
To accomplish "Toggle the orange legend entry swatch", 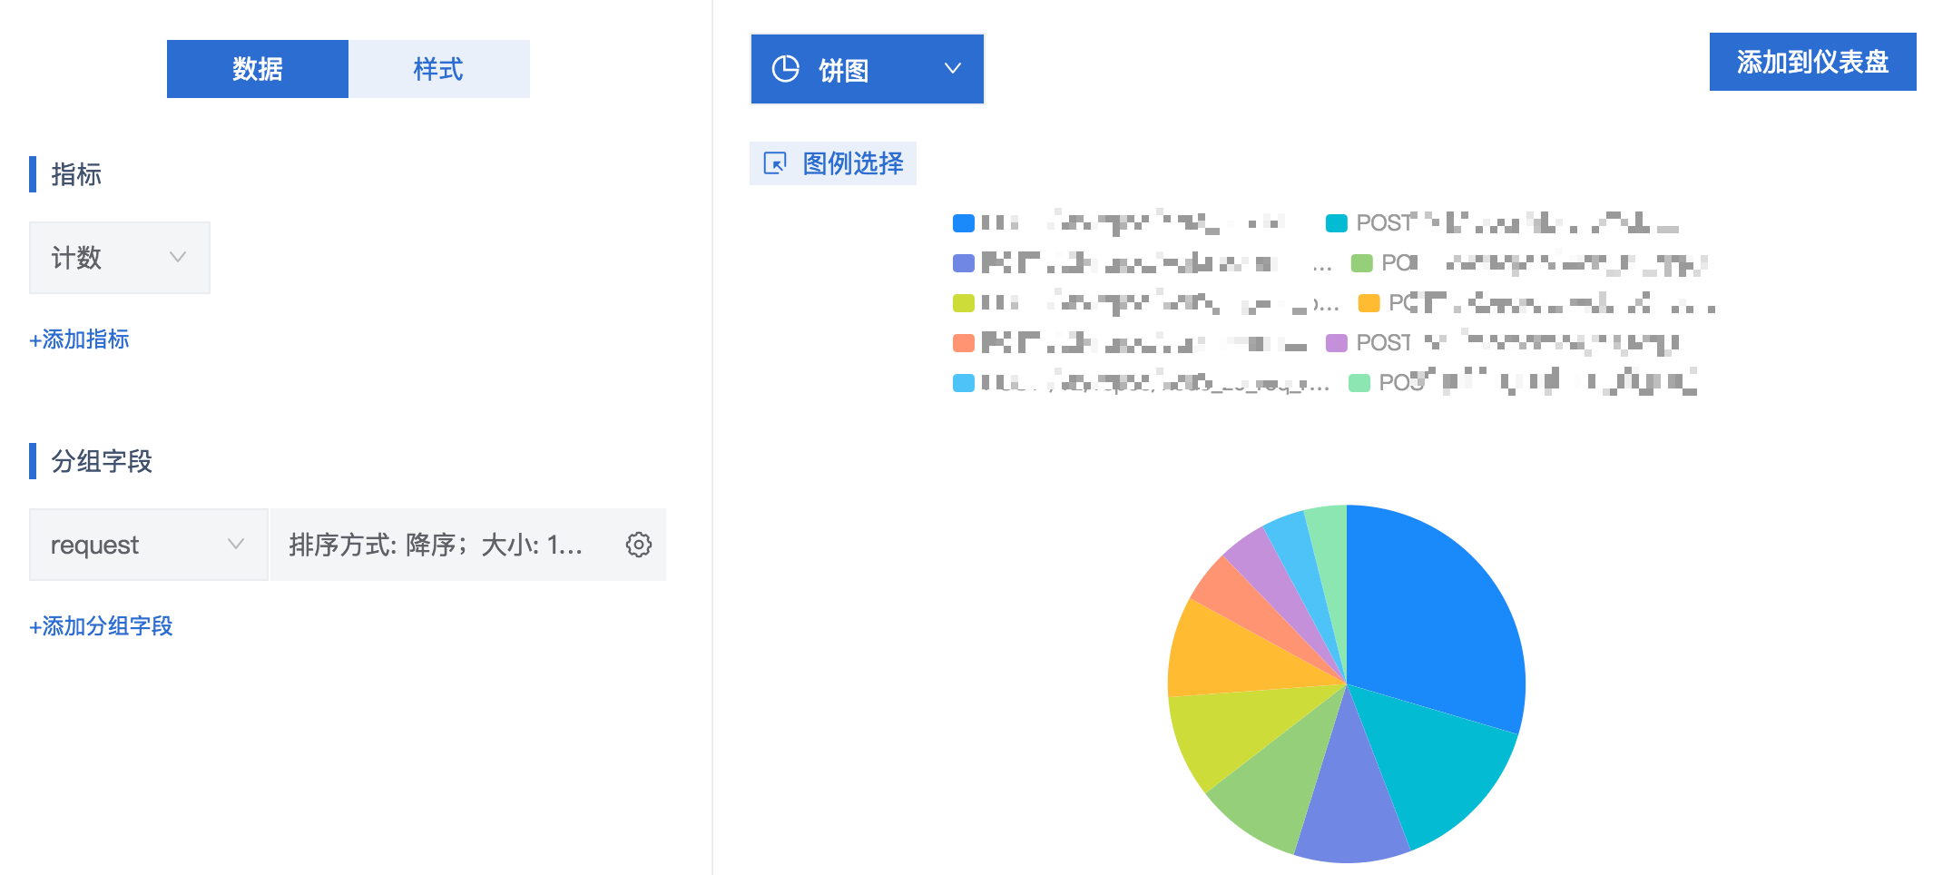I will pyautogui.click(x=1369, y=303).
